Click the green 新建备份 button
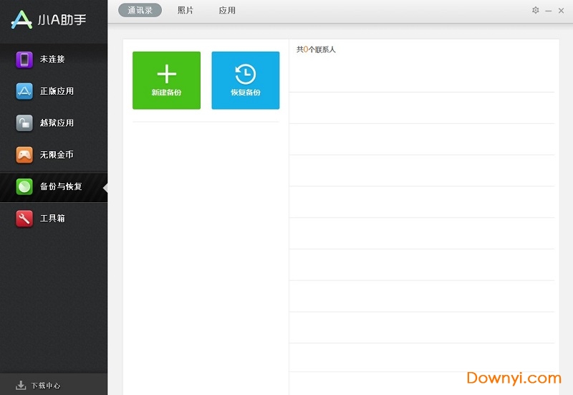 point(166,80)
